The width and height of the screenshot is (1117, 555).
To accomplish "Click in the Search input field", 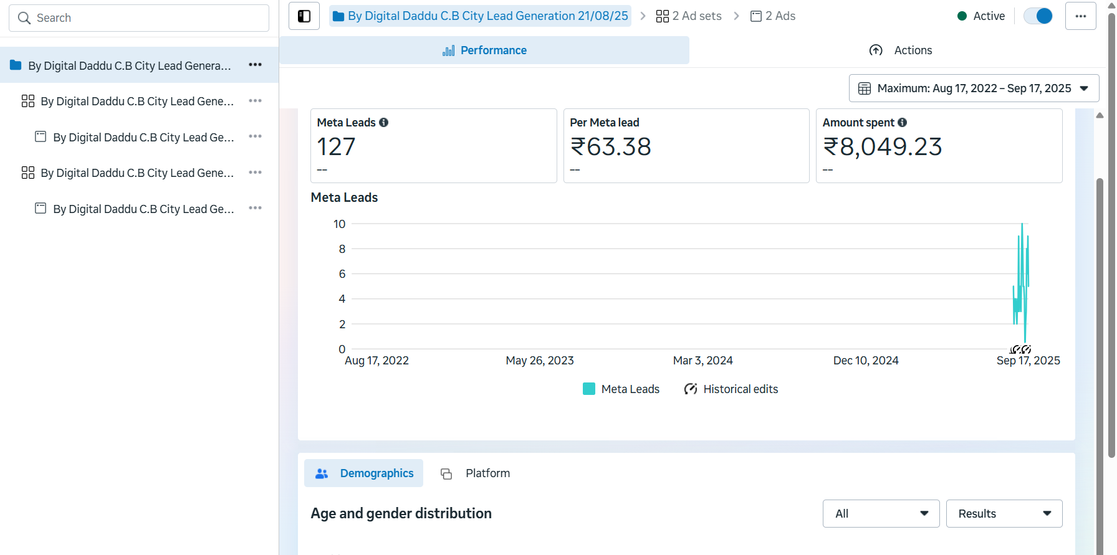I will click(x=139, y=18).
